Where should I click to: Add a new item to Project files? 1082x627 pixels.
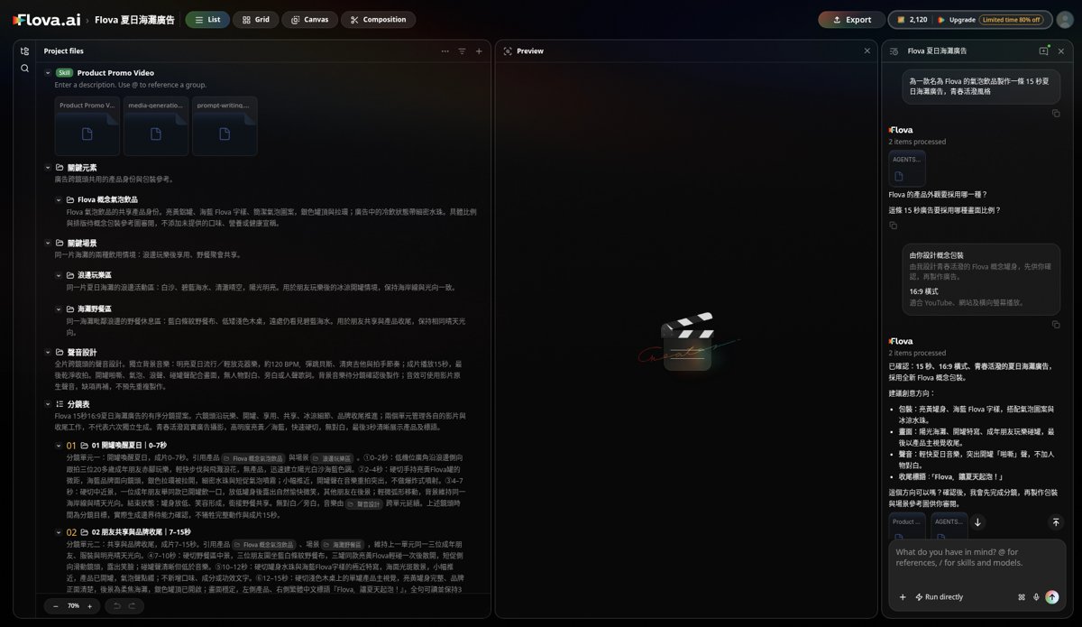(x=479, y=51)
